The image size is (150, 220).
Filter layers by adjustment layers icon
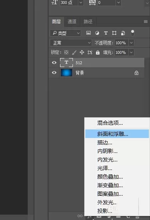pyautogui.click(x=97, y=33)
